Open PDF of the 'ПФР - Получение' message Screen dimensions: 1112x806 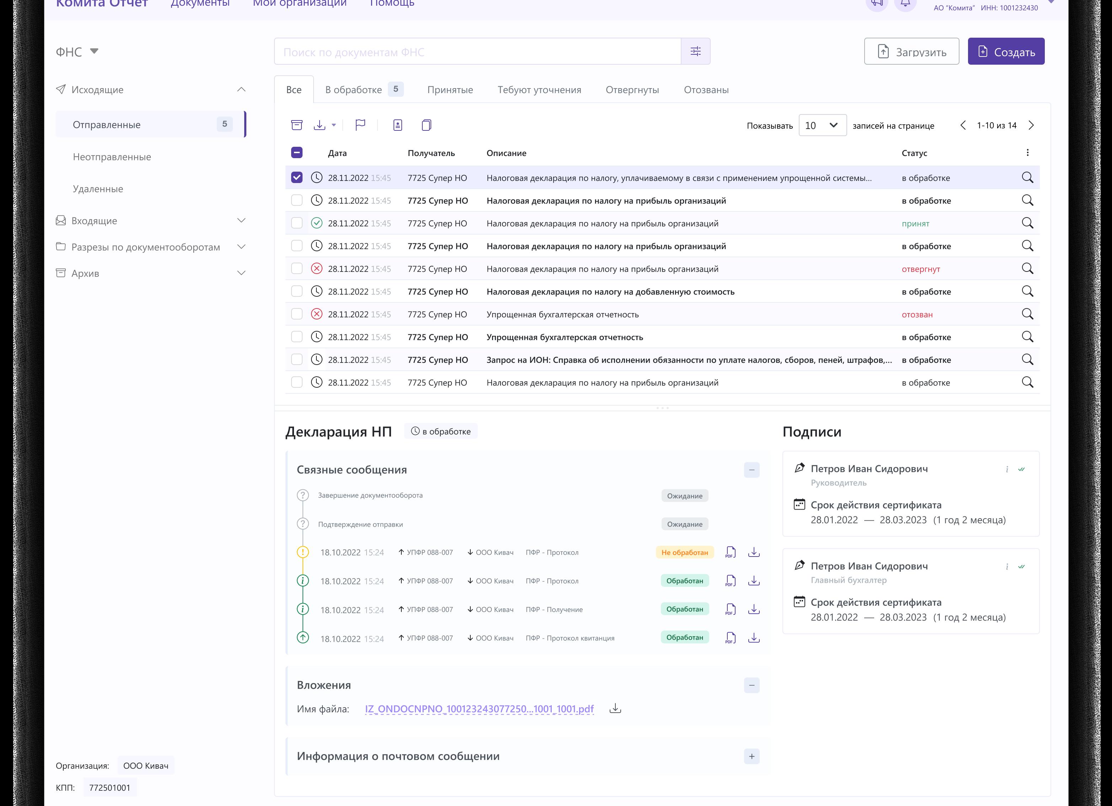click(x=731, y=609)
